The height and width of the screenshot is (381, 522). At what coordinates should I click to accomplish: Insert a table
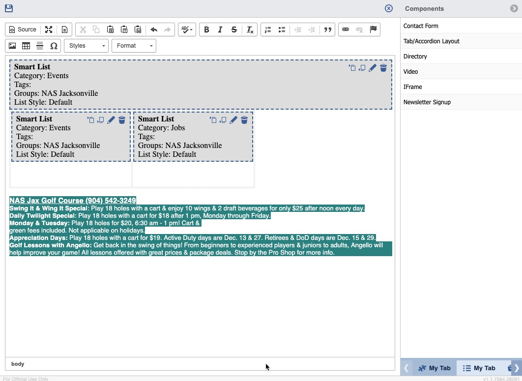point(26,46)
